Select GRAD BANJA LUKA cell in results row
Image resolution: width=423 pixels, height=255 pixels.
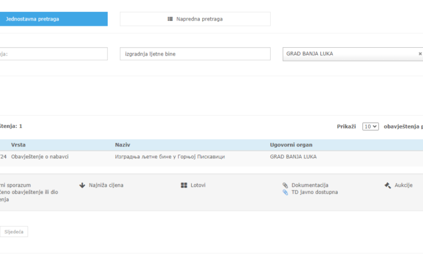coord(293,157)
